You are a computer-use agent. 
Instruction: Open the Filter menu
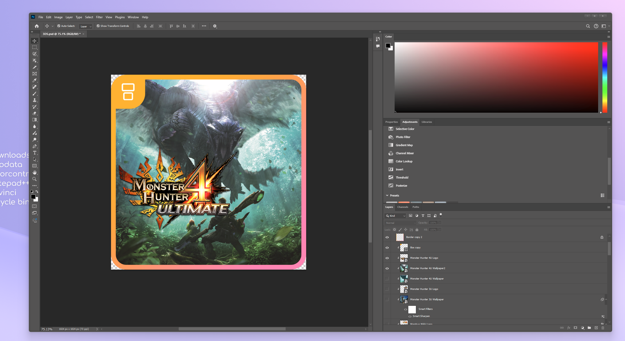(99, 17)
